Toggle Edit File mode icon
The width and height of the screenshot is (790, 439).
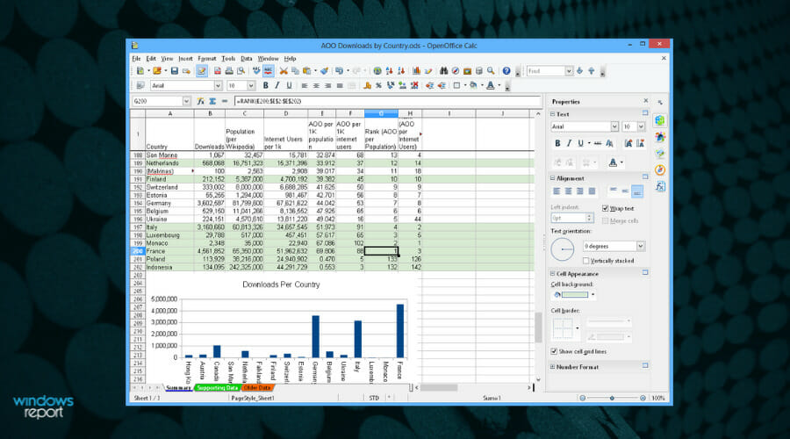click(x=202, y=71)
